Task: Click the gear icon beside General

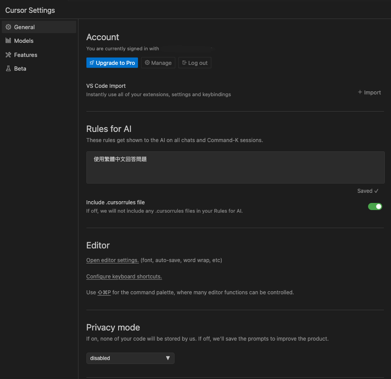Action: tap(8, 27)
